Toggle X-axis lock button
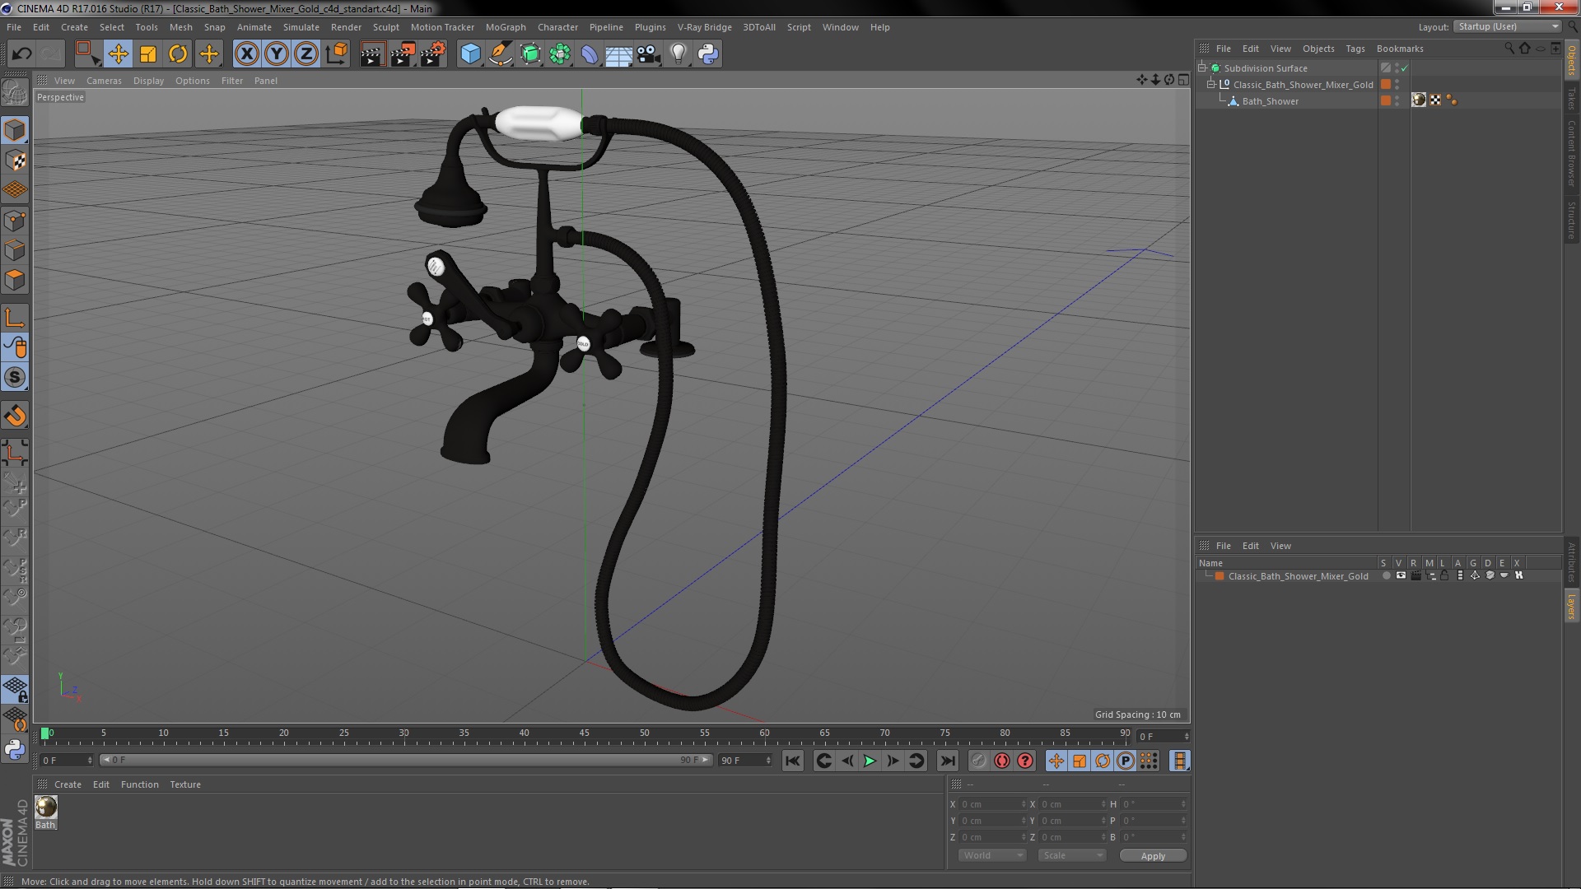 (x=246, y=54)
